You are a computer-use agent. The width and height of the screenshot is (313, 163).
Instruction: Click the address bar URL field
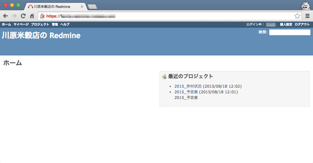pos(169,16)
